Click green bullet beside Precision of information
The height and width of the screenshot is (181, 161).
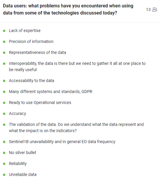pyautogui.click(x=4, y=42)
